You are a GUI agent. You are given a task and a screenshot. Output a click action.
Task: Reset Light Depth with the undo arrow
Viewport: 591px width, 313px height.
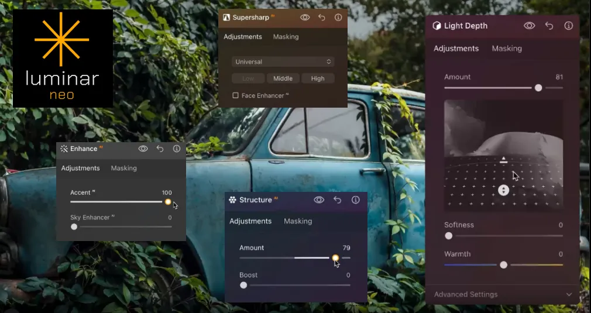pos(549,26)
